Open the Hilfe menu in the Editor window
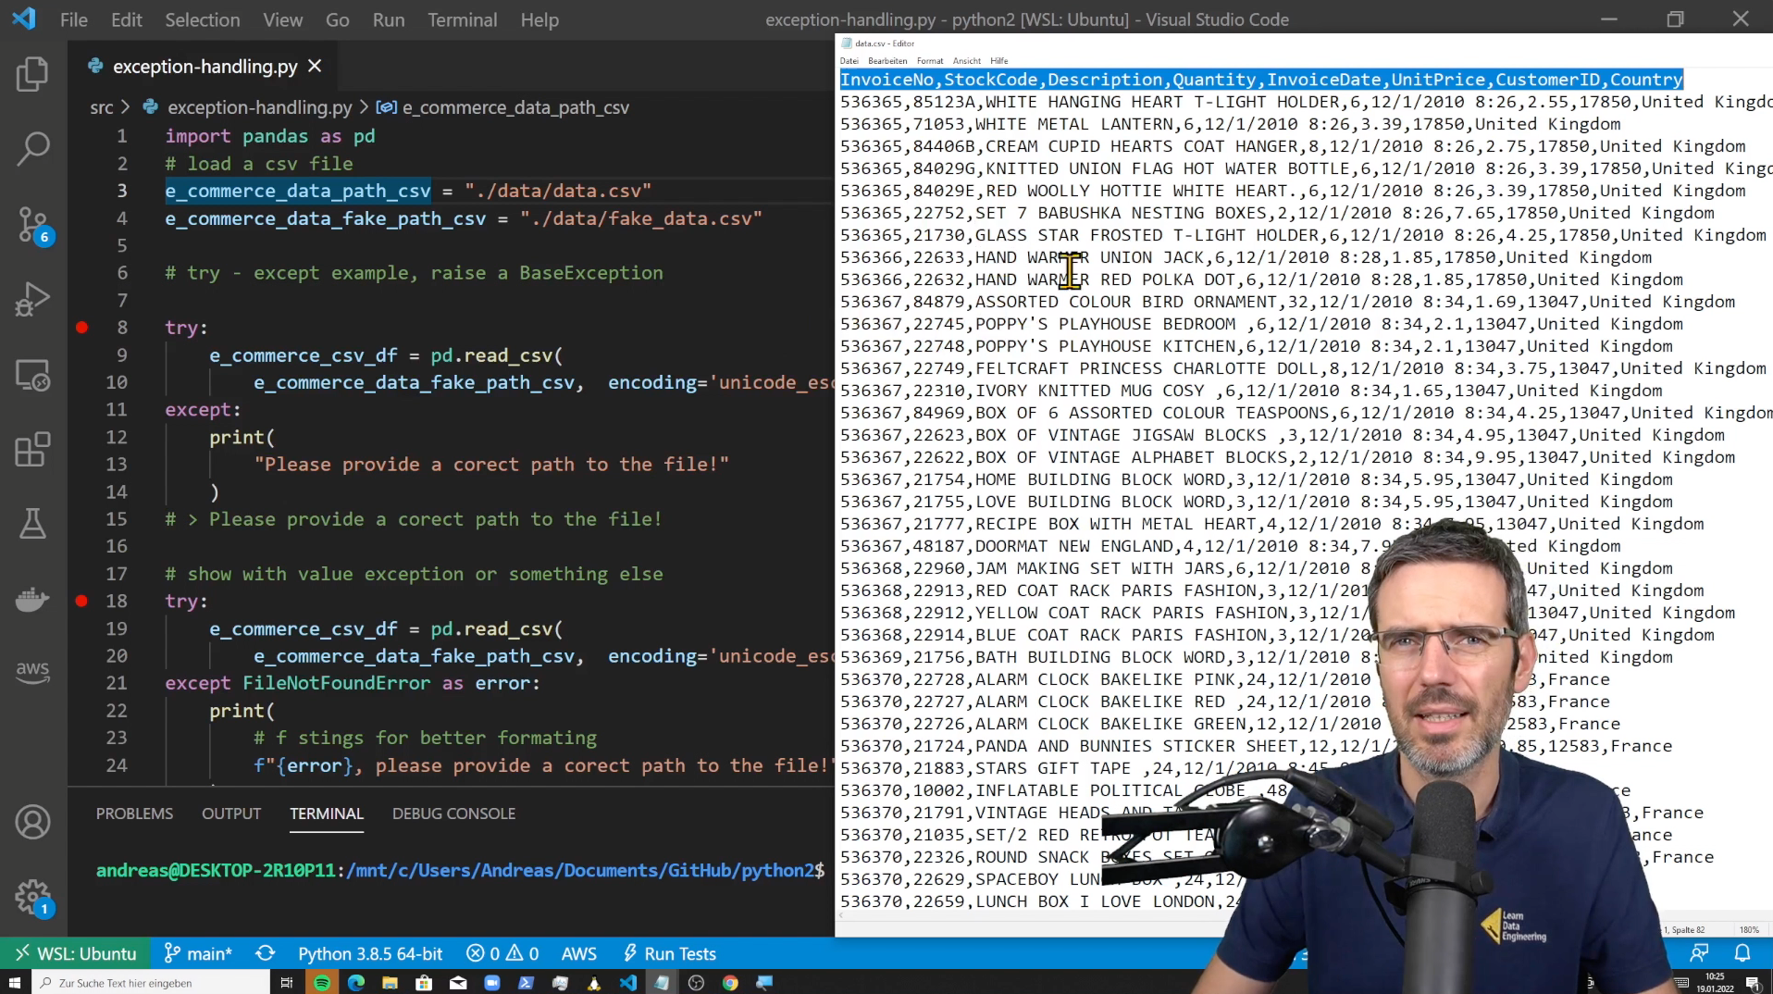The image size is (1773, 994). [998, 61]
